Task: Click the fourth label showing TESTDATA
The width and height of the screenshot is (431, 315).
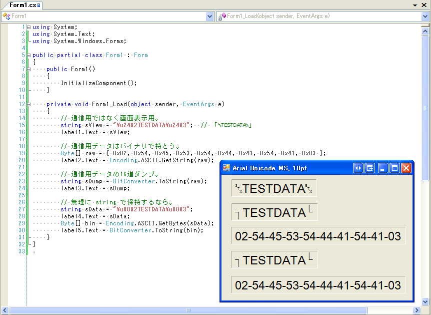Action: click(x=274, y=259)
